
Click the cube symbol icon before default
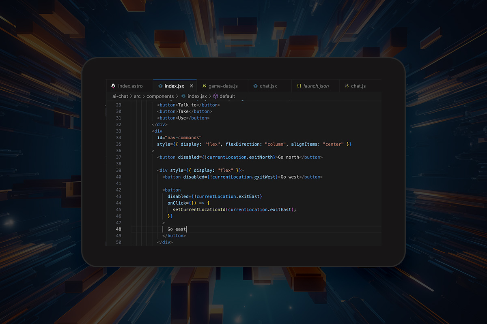pos(215,96)
